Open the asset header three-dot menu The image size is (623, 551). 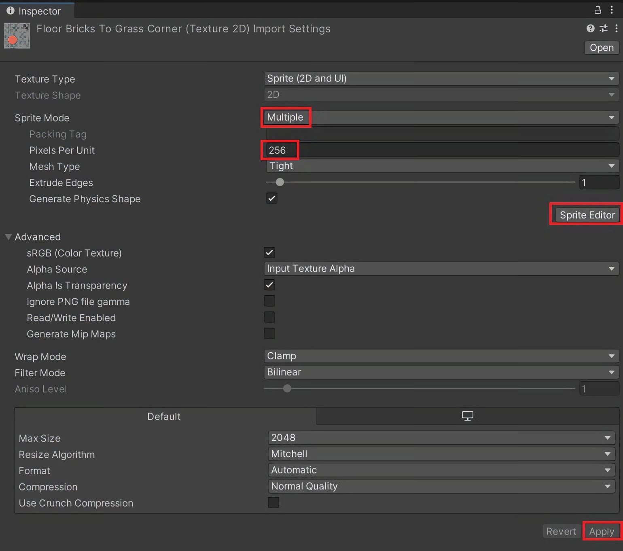[x=616, y=28]
